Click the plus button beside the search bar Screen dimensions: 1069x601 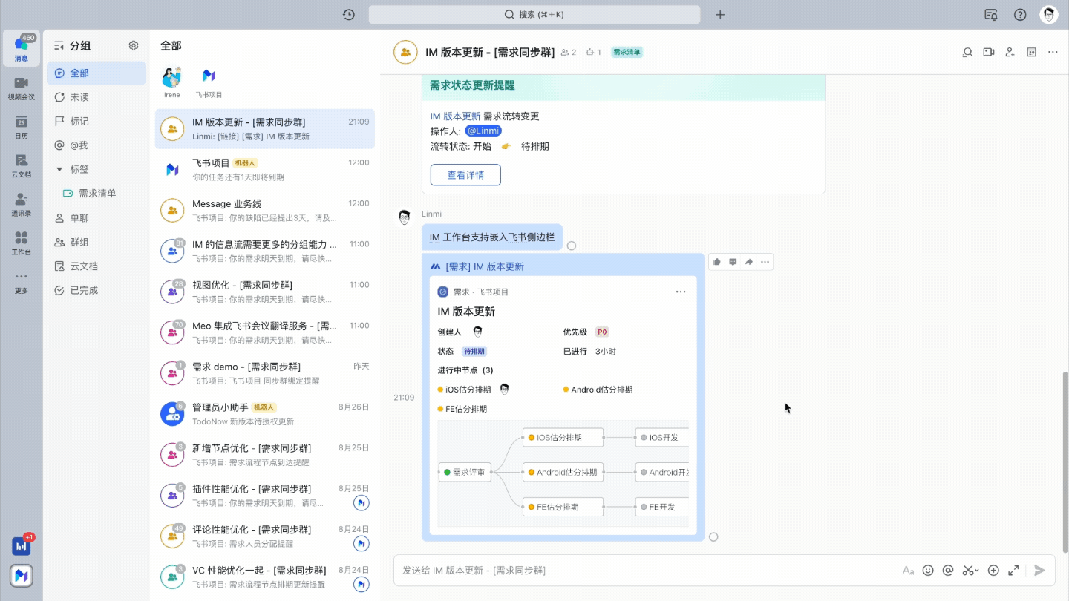point(720,15)
